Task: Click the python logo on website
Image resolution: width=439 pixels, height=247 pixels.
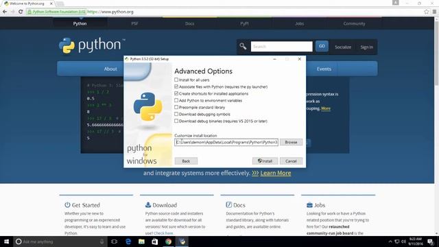Action: (x=92, y=45)
